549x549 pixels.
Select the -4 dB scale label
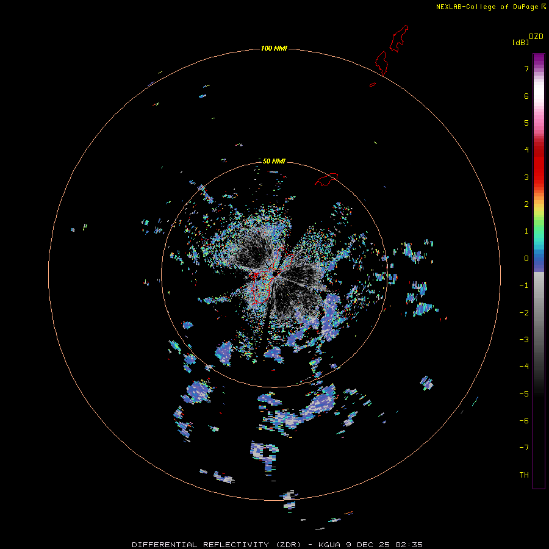point(524,367)
